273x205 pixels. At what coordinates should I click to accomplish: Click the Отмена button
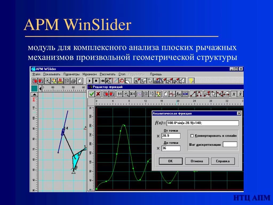click(197, 161)
